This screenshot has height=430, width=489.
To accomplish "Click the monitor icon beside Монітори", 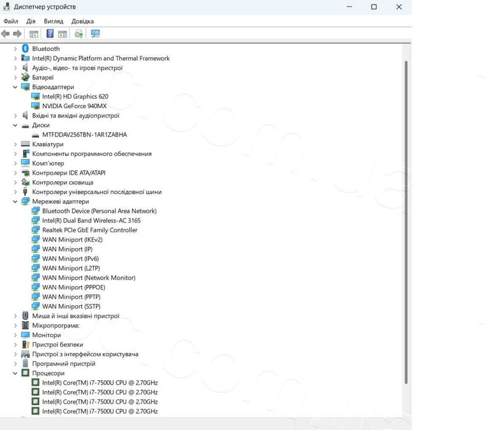I will pyautogui.click(x=25, y=335).
